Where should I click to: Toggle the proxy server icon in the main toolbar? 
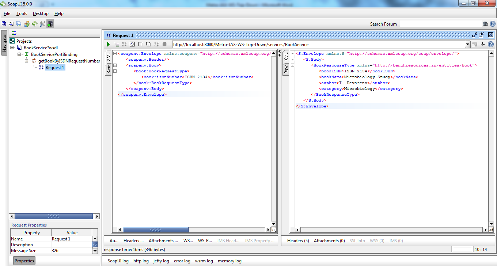tap(50, 24)
